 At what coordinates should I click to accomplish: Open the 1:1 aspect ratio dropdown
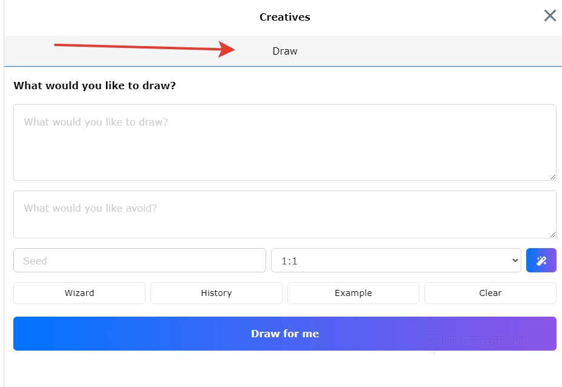pos(396,260)
